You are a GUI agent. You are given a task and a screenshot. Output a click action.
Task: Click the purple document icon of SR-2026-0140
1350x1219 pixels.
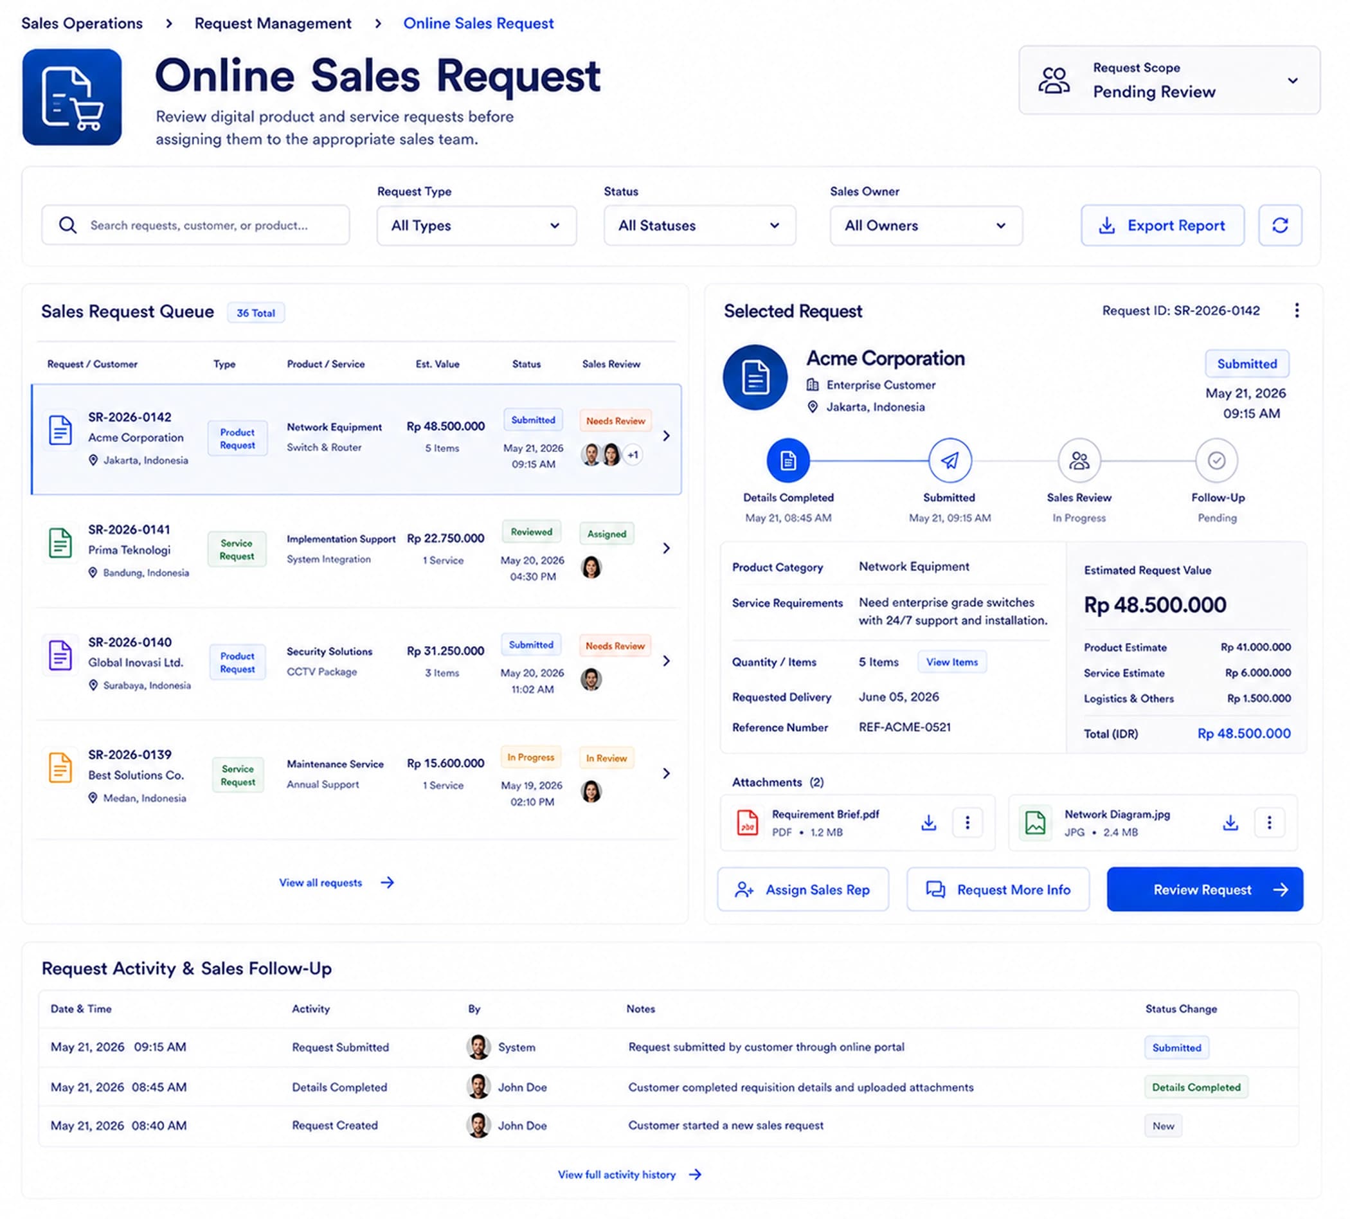pyautogui.click(x=60, y=655)
